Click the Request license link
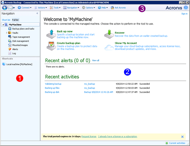This screenshot has height=146, width=190. [x=89, y=136]
